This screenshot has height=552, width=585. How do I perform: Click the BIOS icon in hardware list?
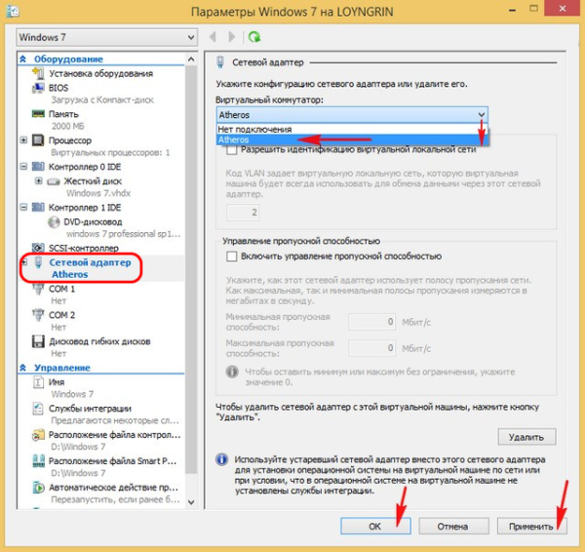tap(38, 86)
